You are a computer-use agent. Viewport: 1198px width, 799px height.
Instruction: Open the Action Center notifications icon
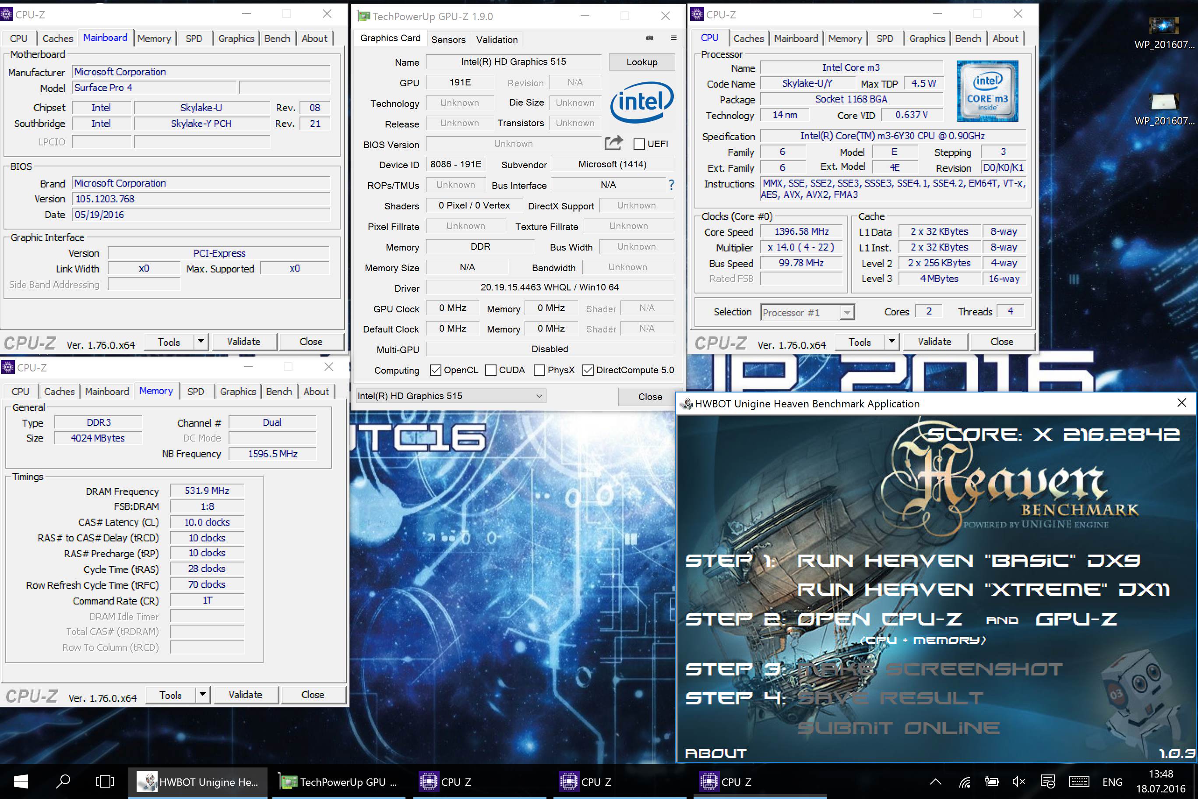tap(1048, 781)
